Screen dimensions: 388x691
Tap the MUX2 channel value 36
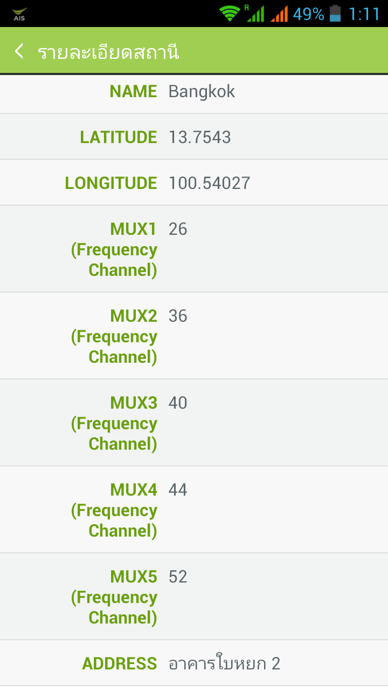click(x=178, y=316)
